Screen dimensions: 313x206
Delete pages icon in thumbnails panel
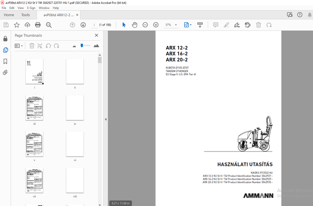[x=32, y=46]
